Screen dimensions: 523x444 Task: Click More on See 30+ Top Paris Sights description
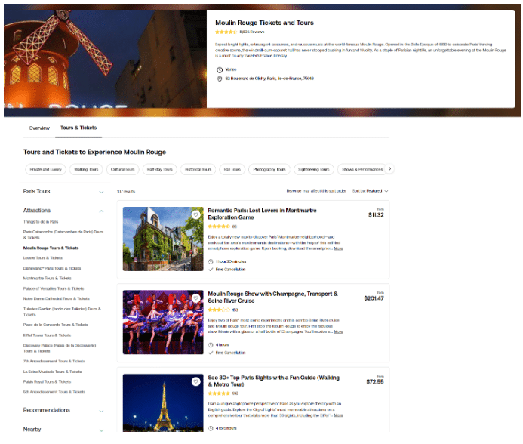[x=338, y=415]
